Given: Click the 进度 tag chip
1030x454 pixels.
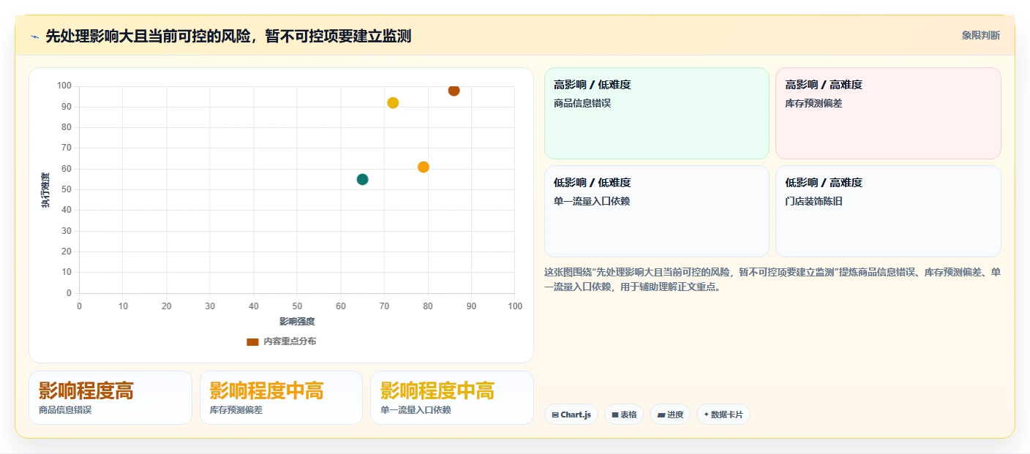Looking at the screenshot, I should [x=670, y=415].
